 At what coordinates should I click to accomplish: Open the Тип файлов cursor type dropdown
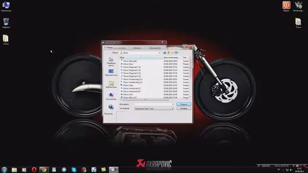click(154, 109)
